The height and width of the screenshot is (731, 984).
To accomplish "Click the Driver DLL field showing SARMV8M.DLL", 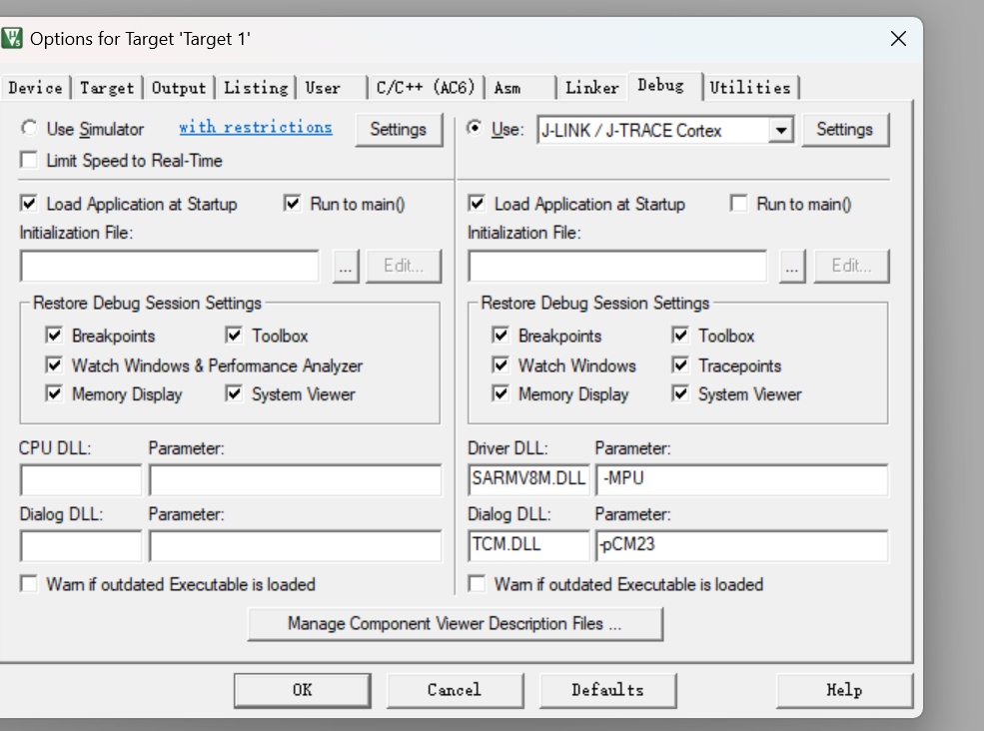I will [x=528, y=480].
